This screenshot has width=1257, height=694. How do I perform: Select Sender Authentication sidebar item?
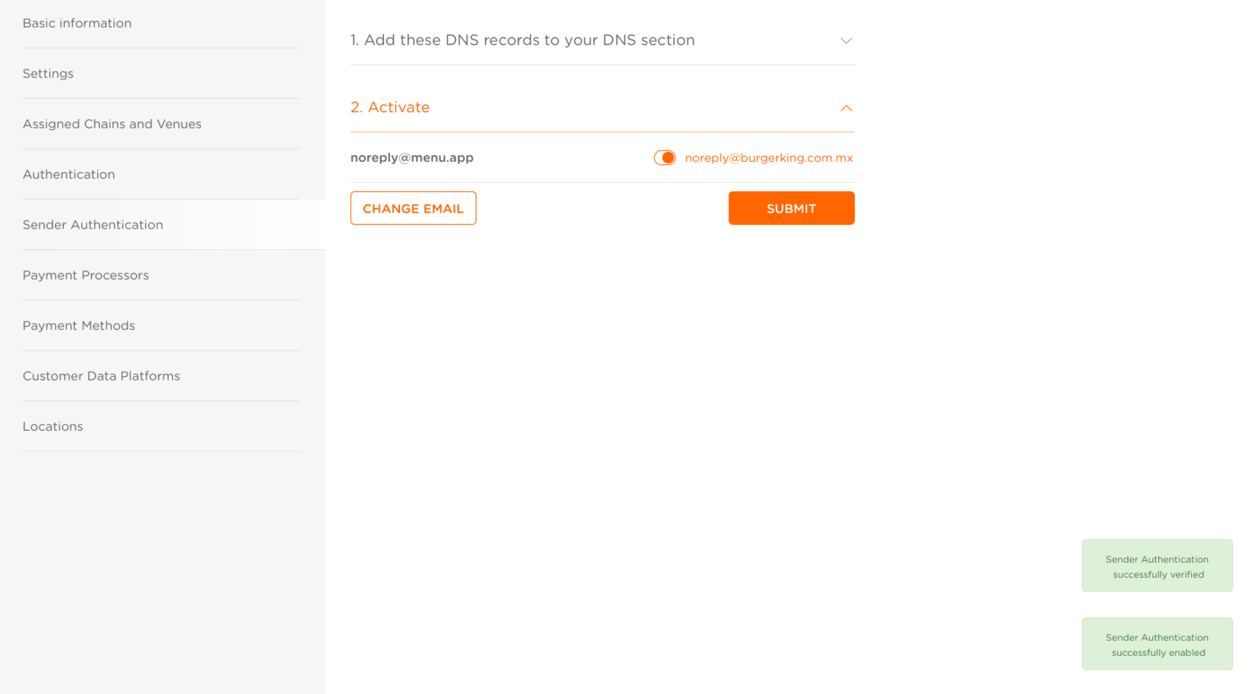pos(93,225)
